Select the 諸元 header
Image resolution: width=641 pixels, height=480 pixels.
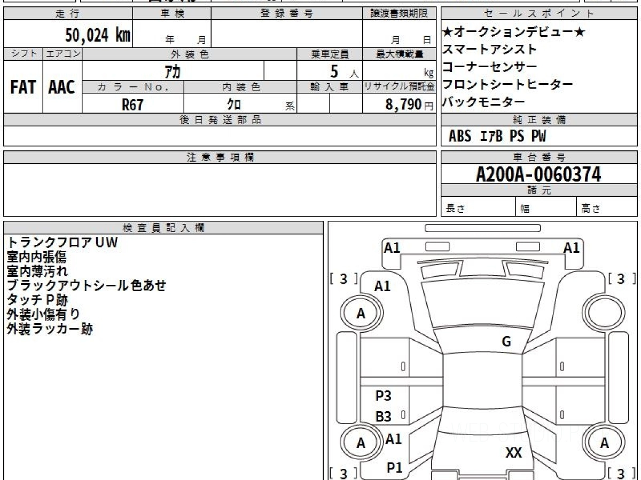coord(539,190)
